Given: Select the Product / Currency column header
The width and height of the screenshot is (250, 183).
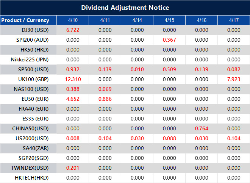Looking at the screenshot, I should tap(25, 20).
